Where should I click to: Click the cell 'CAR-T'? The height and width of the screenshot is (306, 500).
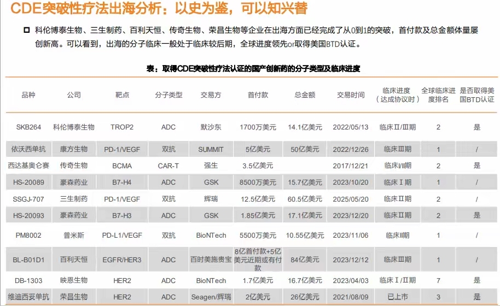168,166
